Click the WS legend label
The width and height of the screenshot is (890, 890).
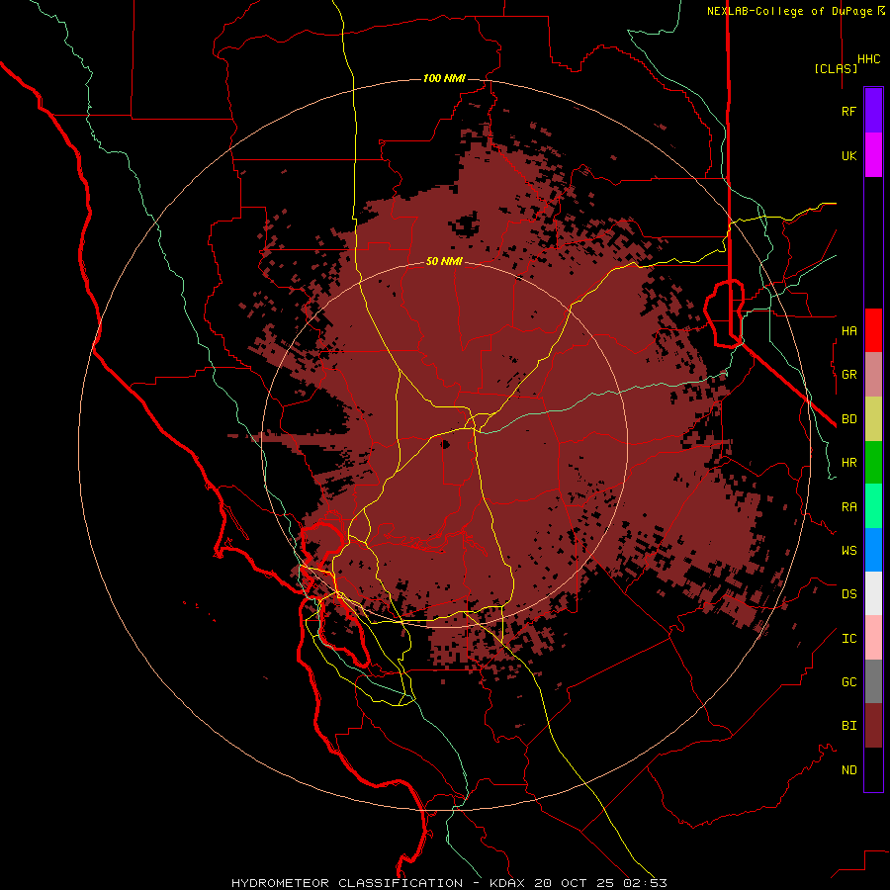click(849, 550)
